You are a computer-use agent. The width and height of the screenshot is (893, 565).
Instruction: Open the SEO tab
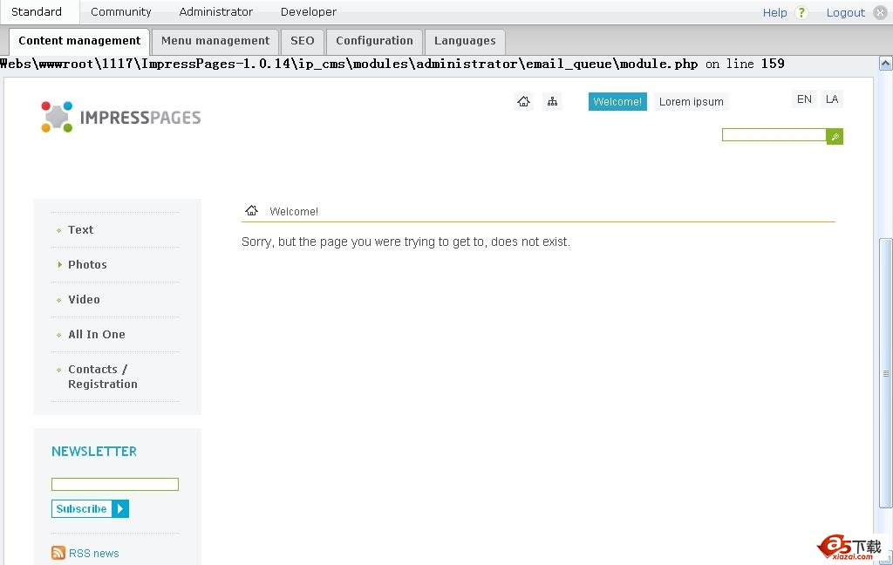pyautogui.click(x=303, y=41)
